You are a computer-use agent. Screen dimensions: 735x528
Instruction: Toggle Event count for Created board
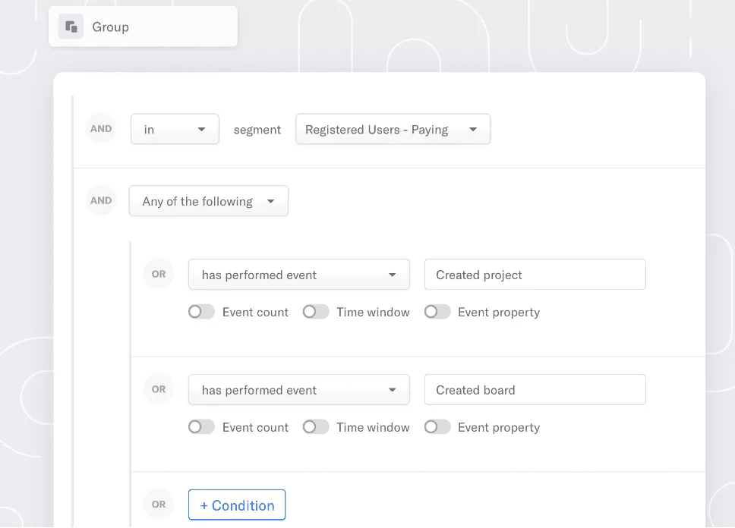tap(201, 427)
